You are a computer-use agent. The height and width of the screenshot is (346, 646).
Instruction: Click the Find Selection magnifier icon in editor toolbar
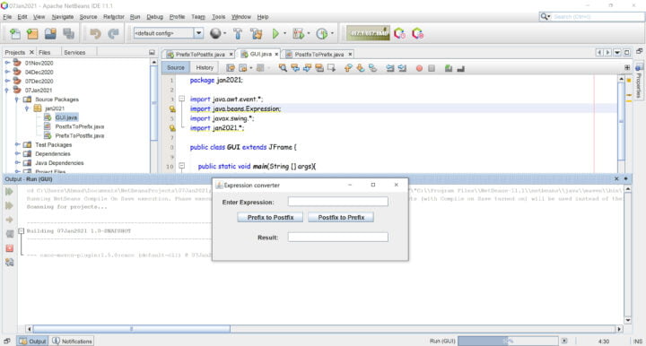283,68
